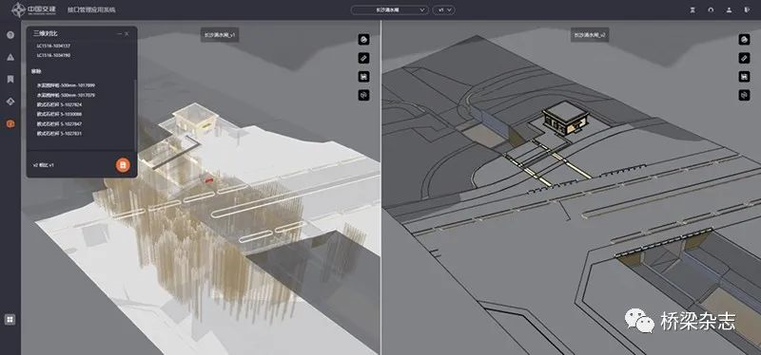
Task: Select list item LC1516-1034137
Action: (54, 46)
